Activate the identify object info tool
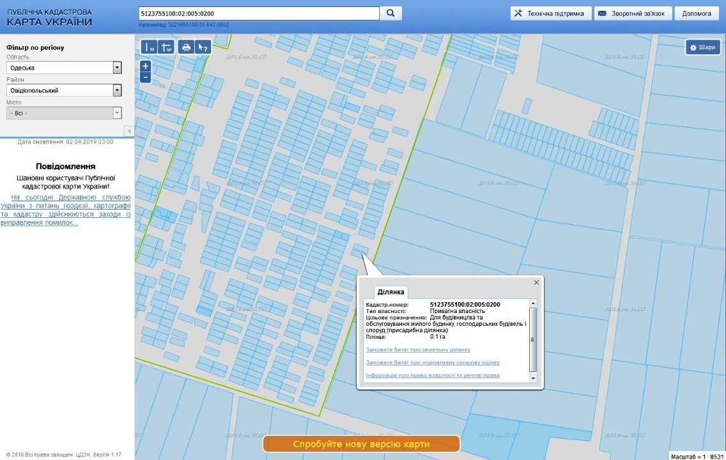Viewport: 726px width, 460px height. (203, 47)
